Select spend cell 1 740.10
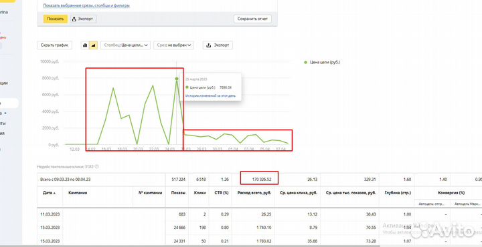The width and height of the screenshot is (482, 247). pyautogui.click(x=264, y=228)
